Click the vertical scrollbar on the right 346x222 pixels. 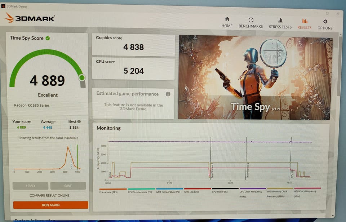pyautogui.click(x=340, y=66)
